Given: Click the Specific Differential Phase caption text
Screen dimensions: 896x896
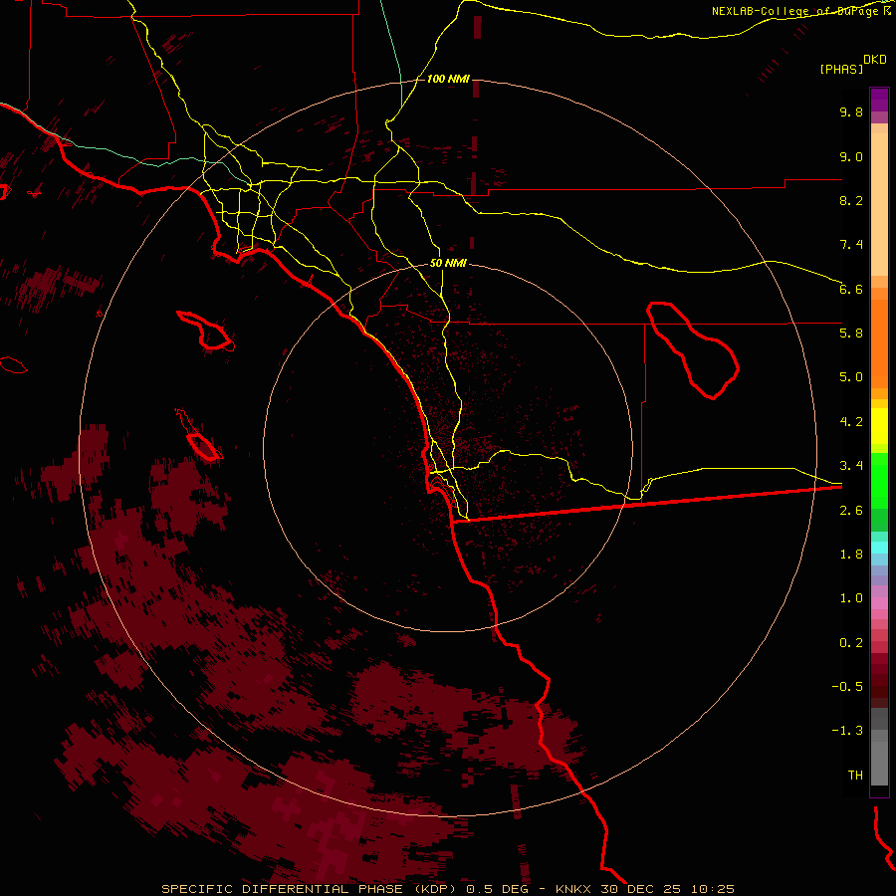Looking at the screenshot, I should tap(448, 889).
